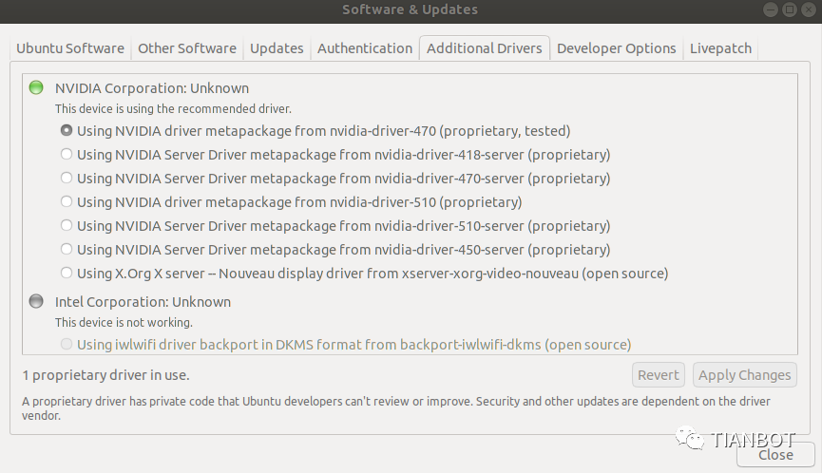Click 'This device is using the recommended driver.'
The height and width of the screenshot is (473, 822).
pyautogui.click(x=174, y=109)
